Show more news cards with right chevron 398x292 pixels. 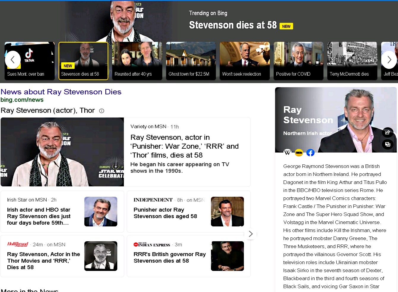251,234
